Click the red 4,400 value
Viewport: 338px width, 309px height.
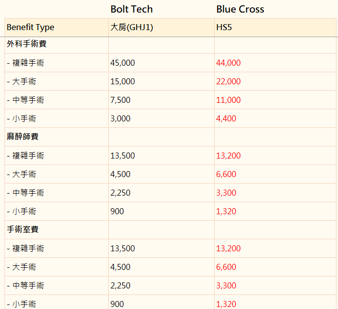(x=226, y=118)
